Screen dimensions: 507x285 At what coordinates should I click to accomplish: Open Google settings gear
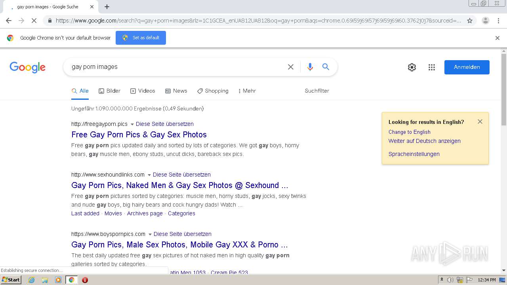tap(412, 67)
